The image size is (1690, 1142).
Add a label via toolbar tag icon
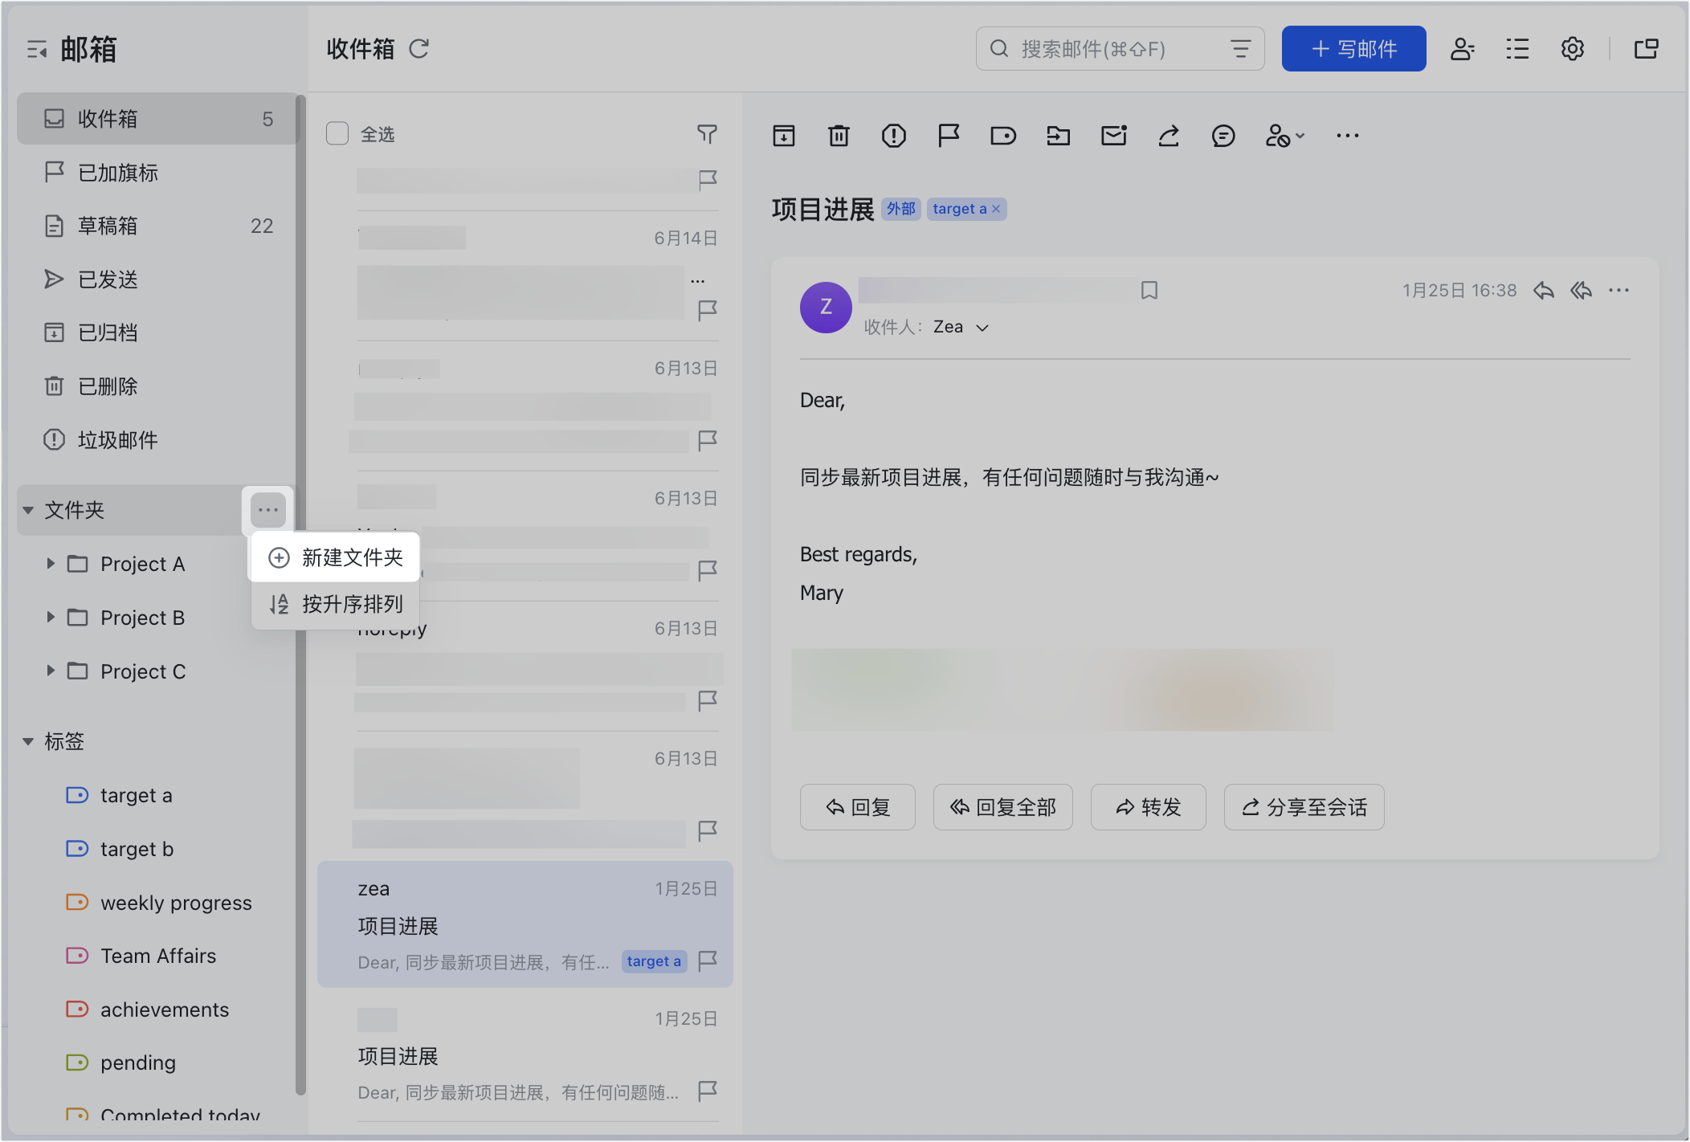(x=1003, y=136)
